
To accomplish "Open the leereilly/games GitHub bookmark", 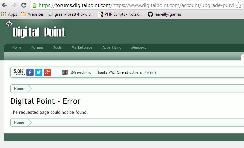I will pyautogui.click(x=164, y=14).
